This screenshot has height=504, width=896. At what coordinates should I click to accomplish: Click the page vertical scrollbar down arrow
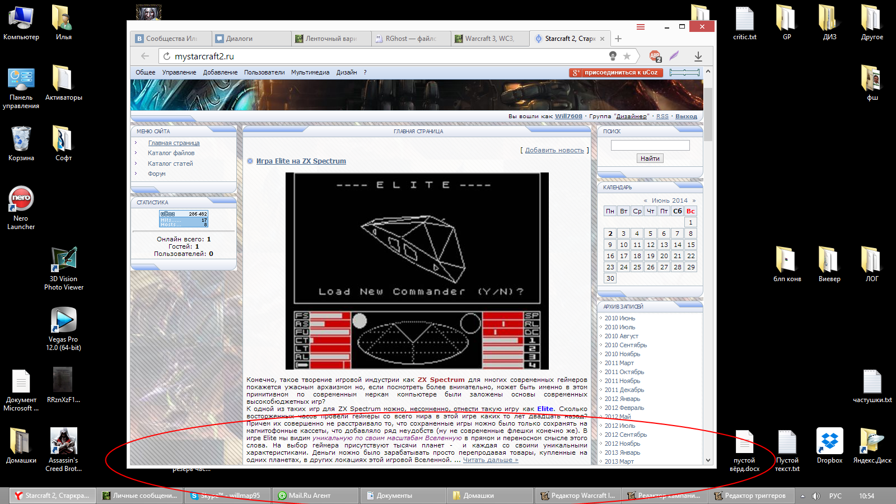708,460
